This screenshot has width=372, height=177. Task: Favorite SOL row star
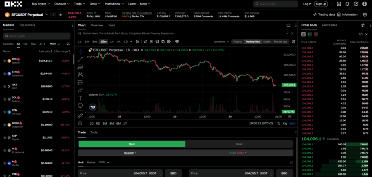click(5, 99)
